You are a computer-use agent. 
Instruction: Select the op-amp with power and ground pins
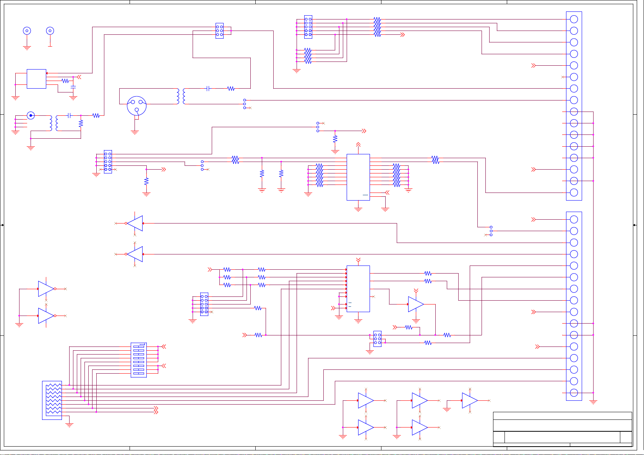pyautogui.click(x=416, y=304)
